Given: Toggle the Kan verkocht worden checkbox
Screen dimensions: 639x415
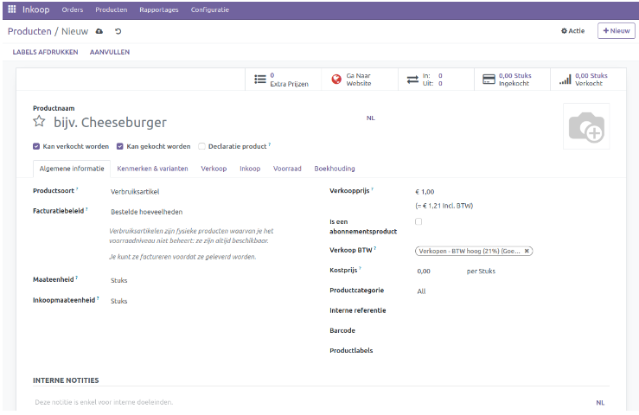Looking at the screenshot, I should [x=36, y=147].
